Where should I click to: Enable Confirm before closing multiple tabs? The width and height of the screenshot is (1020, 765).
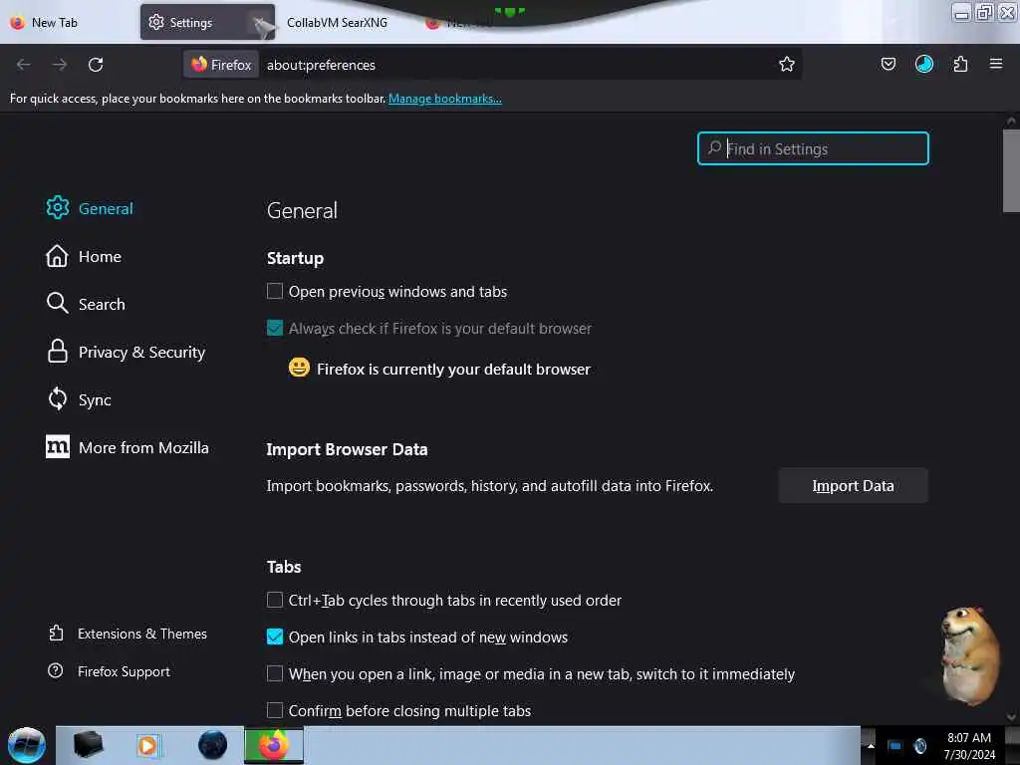(x=275, y=709)
